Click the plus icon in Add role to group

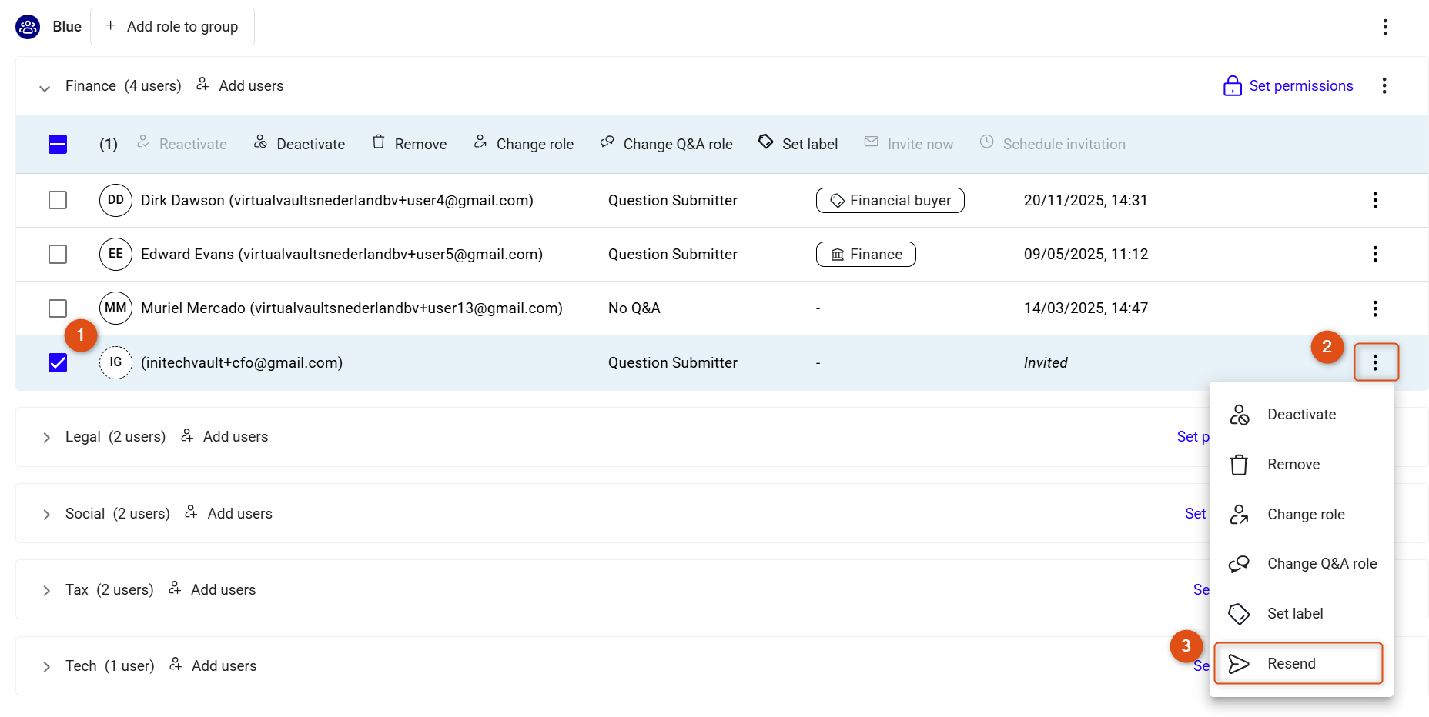point(111,26)
